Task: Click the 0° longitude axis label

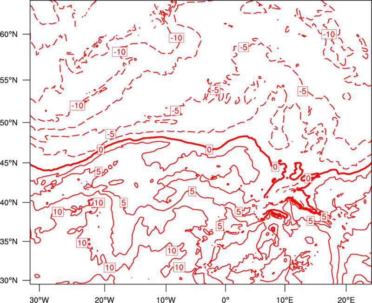Action: (x=226, y=300)
